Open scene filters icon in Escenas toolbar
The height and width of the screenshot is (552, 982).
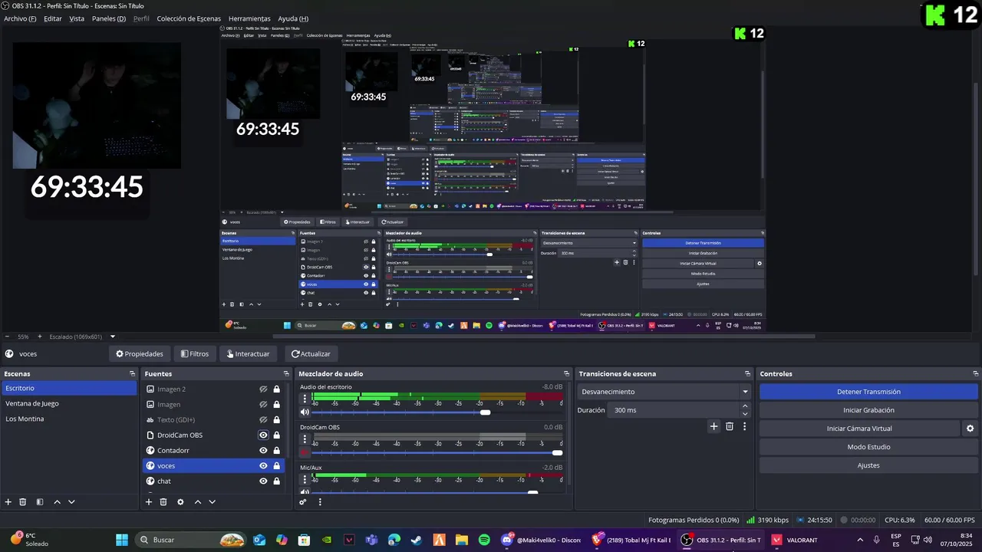[40, 502]
